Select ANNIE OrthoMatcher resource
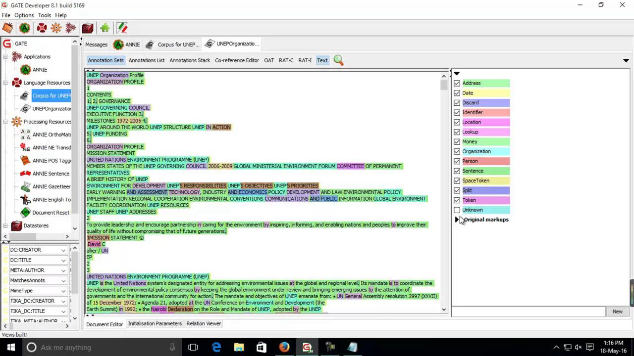 (52, 134)
